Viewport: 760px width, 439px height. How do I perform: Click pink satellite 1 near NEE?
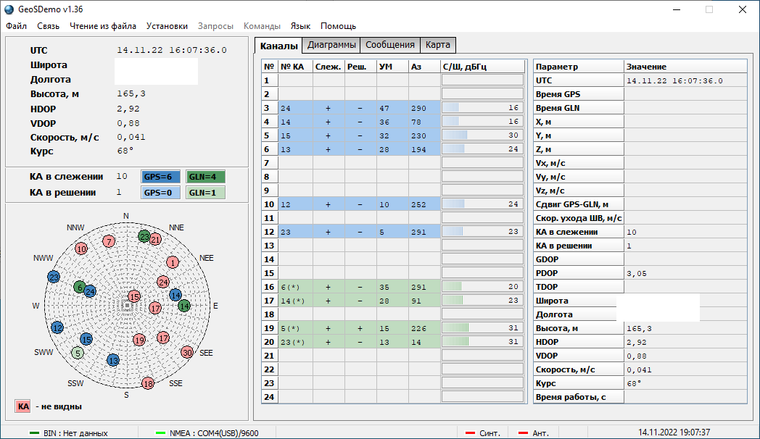point(173,262)
